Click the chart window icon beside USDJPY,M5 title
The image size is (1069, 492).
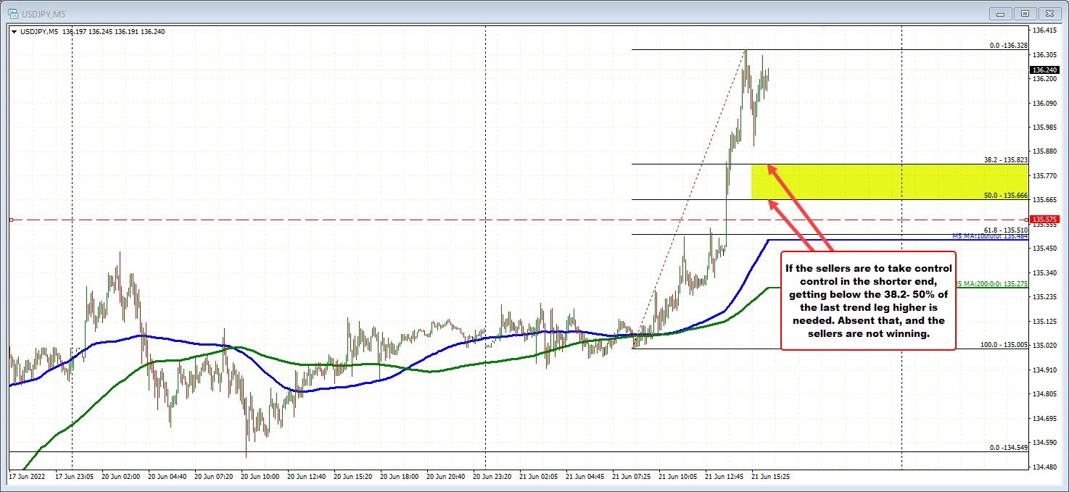tap(12, 13)
